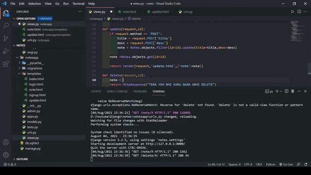This screenshot has width=311, height=175.
Task: Open the Help menu
Action: tap(91, 3)
